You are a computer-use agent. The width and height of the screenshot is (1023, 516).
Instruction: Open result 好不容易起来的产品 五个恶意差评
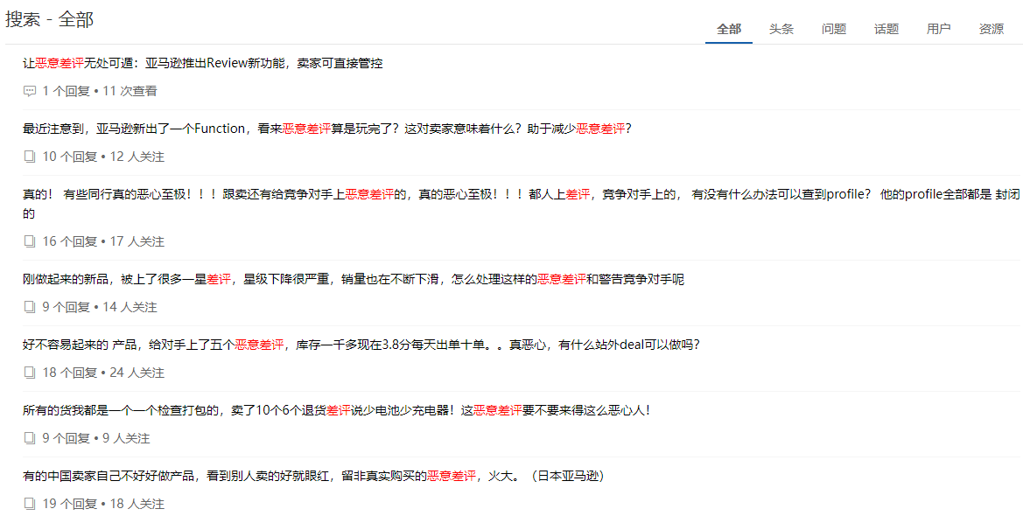(361, 345)
